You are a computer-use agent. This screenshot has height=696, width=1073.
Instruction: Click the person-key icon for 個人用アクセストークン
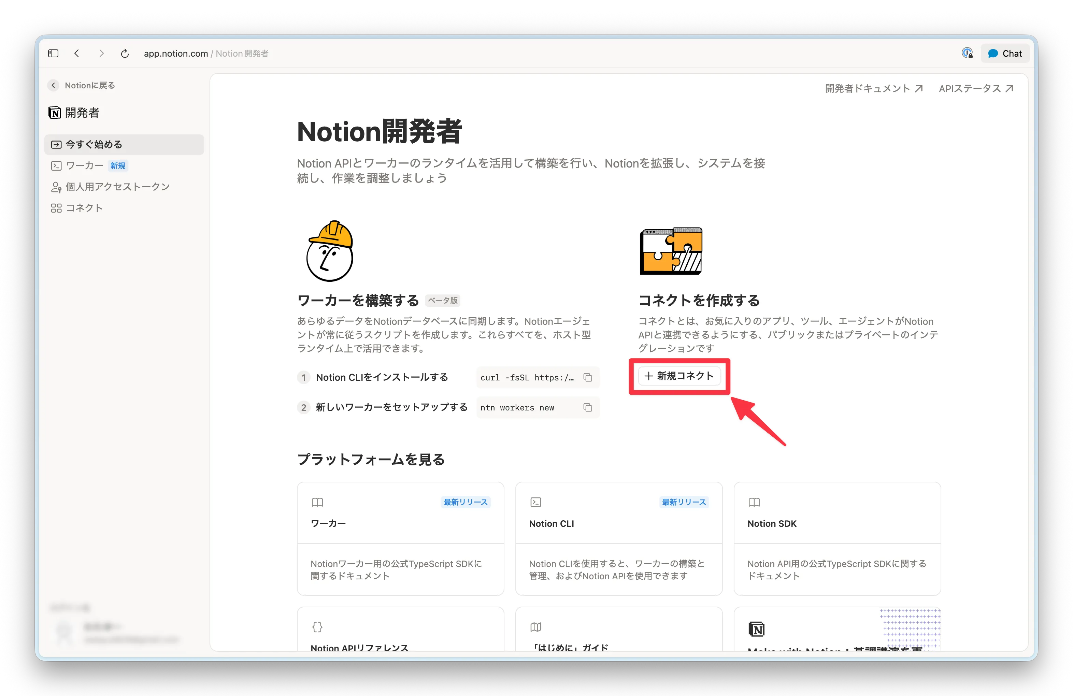(56, 187)
